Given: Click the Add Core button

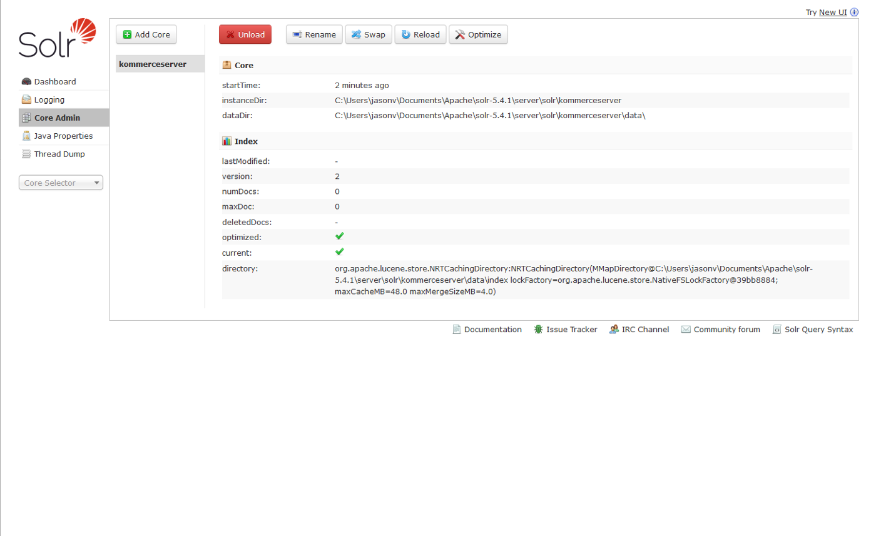Looking at the screenshot, I should pos(146,35).
